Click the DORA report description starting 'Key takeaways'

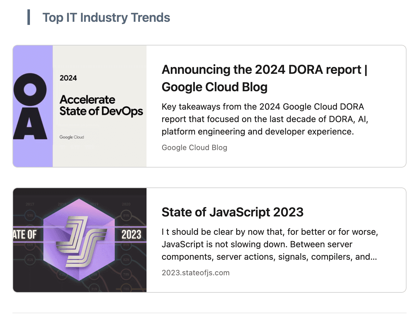(x=265, y=119)
